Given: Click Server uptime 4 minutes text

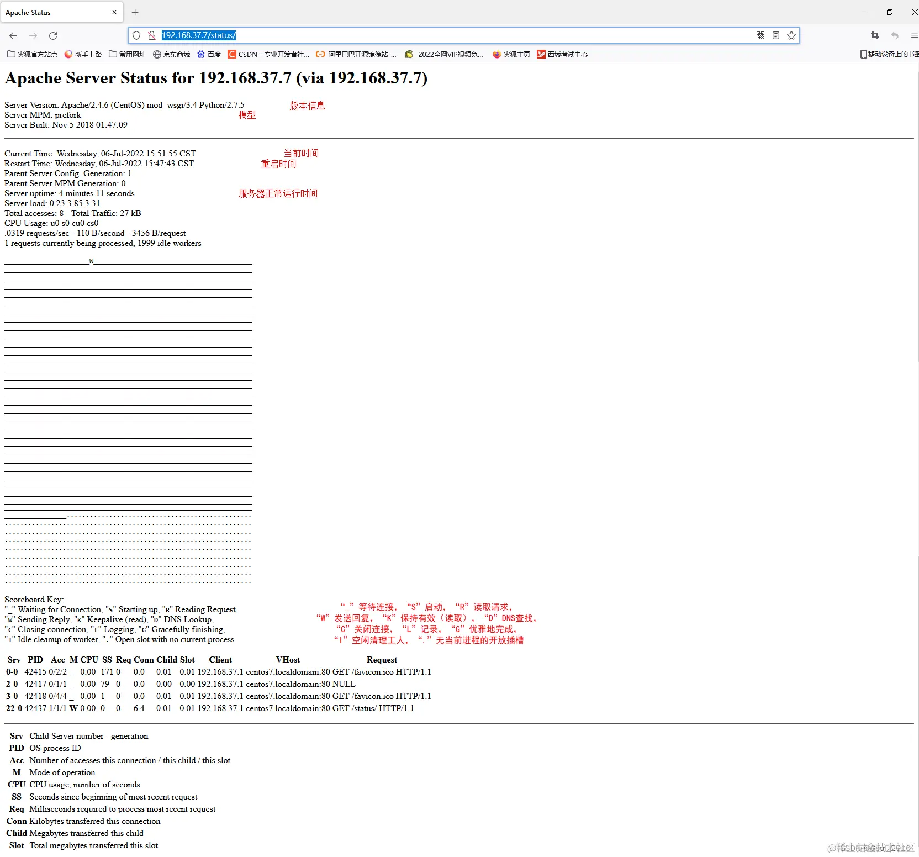Looking at the screenshot, I should point(70,193).
